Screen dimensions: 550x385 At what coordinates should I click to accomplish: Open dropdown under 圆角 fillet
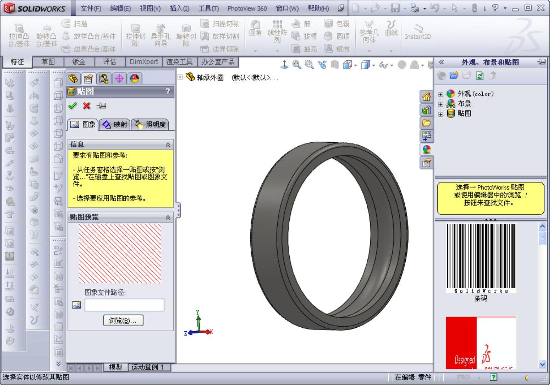[255, 51]
